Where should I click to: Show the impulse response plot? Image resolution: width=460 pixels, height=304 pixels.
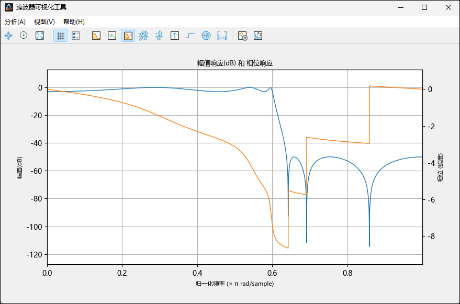(175, 36)
